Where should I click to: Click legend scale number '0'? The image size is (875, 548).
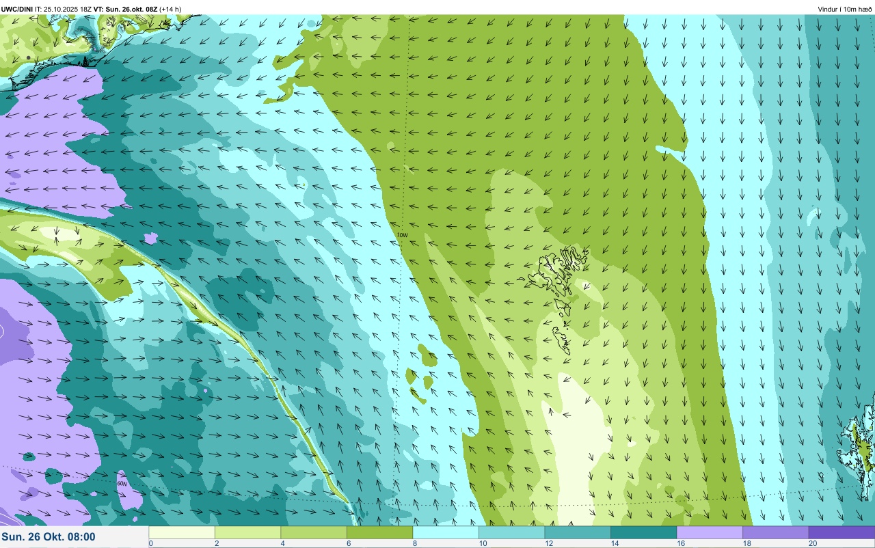[x=150, y=543]
